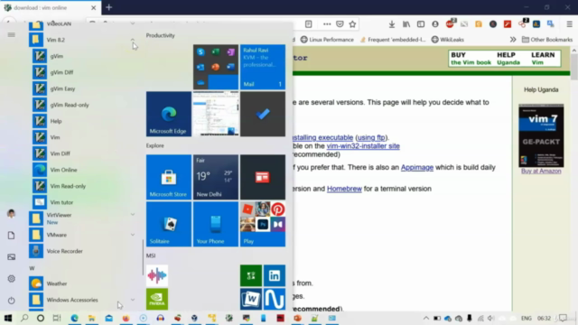Screen dimensions: 578x325
Task: Open the Appimage link
Action: [x=417, y=167]
